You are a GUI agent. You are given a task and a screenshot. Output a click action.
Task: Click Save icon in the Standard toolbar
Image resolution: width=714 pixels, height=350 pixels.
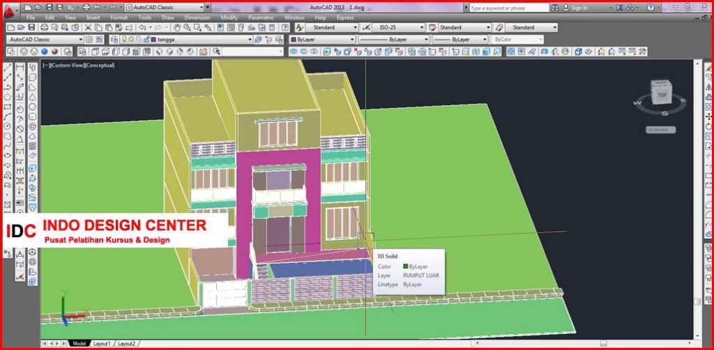pos(32,28)
